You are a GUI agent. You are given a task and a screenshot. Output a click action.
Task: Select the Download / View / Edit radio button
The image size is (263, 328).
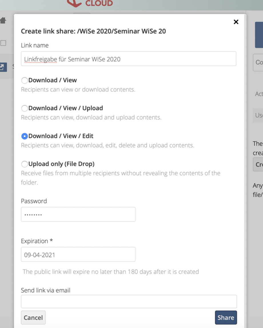pos(25,136)
